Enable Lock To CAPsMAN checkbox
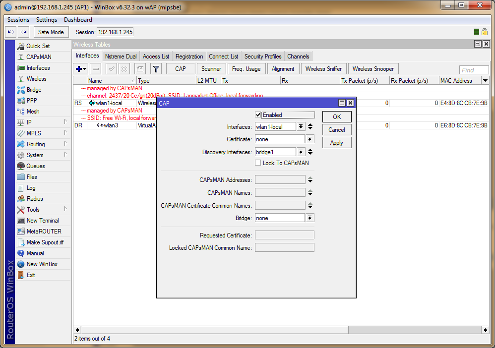This screenshot has width=495, height=348. [x=258, y=163]
